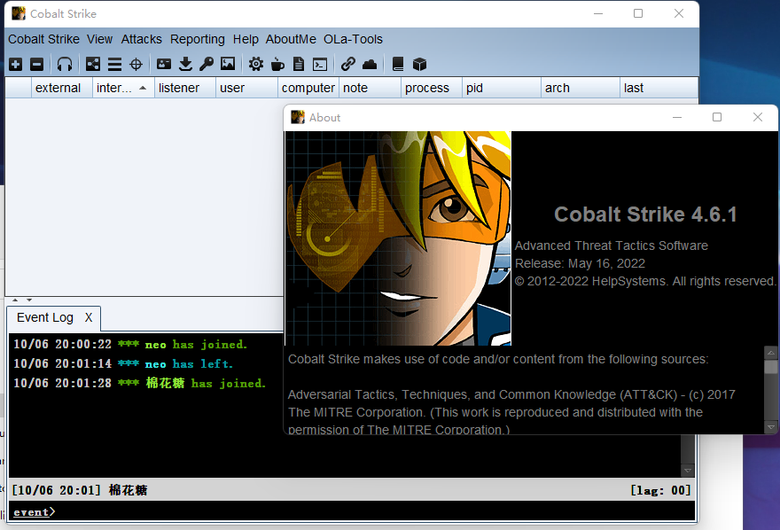
Task: Sort by the user column header
Action: click(246, 88)
